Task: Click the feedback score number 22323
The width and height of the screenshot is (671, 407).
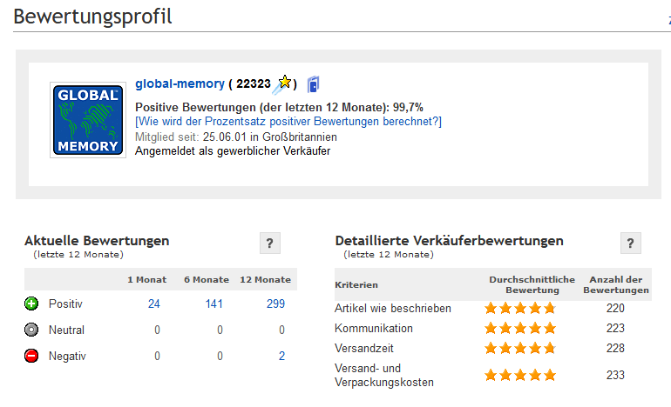Action: click(x=254, y=83)
